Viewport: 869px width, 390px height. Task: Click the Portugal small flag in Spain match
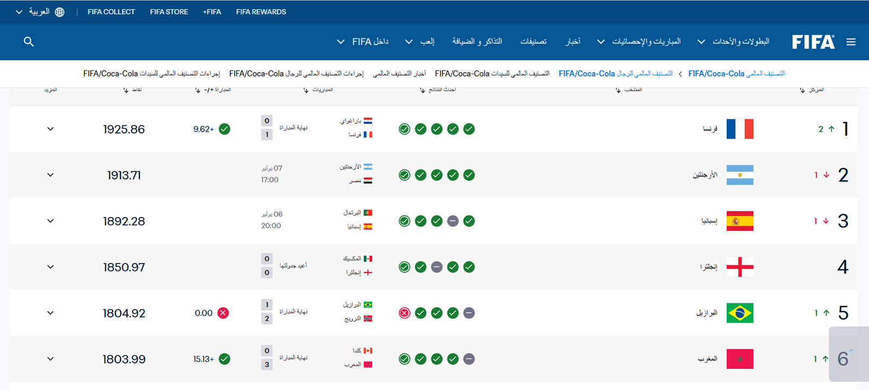pyautogui.click(x=368, y=213)
